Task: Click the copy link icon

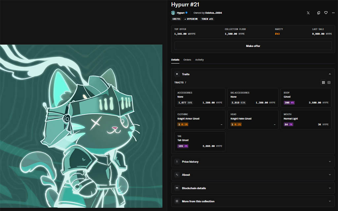Action: point(319,13)
